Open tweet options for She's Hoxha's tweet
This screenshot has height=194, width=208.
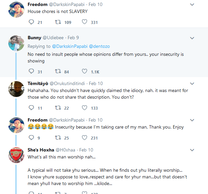tap(192, 150)
